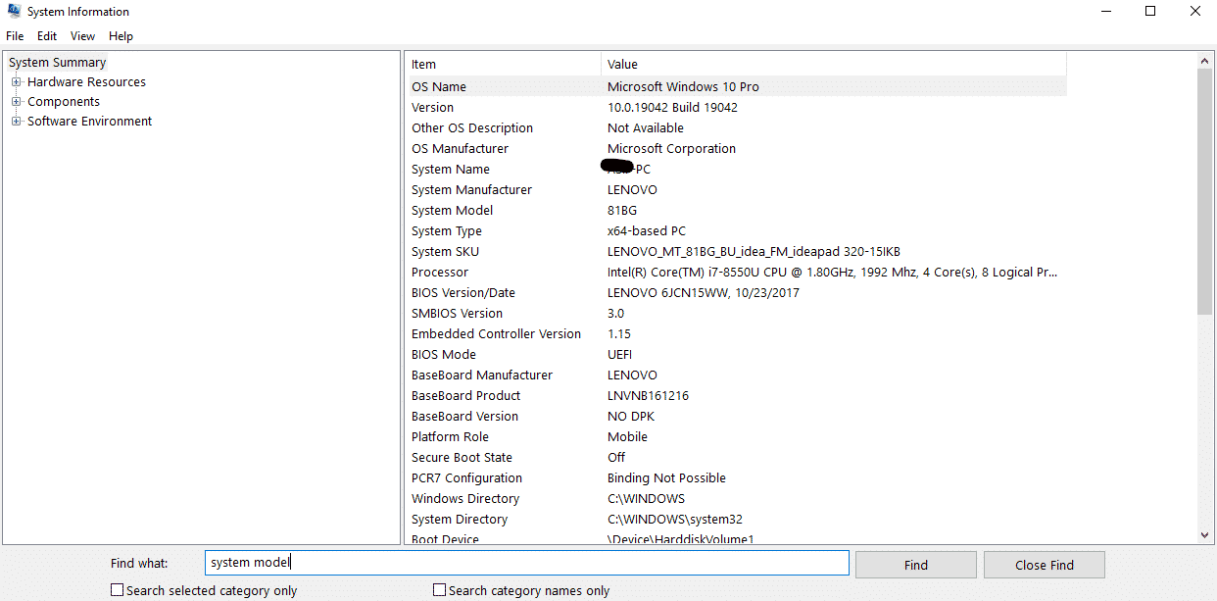Image resolution: width=1217 pixels, height=601 pixels.
Task: Open the File menu
Action: pos(15,35)
